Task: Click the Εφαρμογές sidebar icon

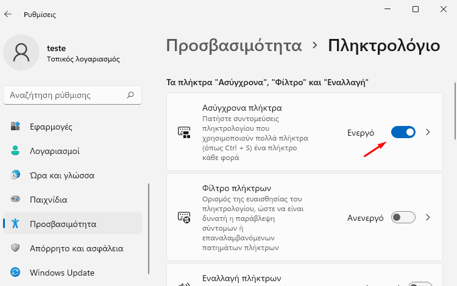Action: point(16,127)
